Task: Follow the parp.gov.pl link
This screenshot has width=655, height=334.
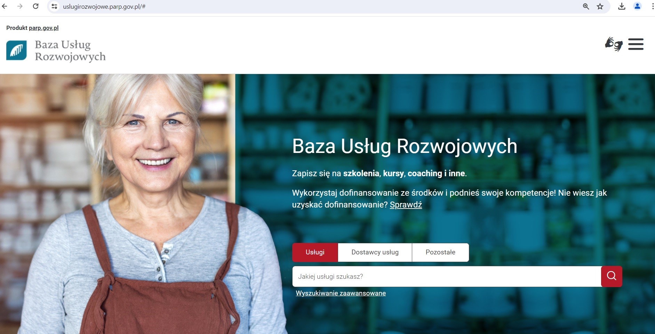Action: tap(44, 28)
